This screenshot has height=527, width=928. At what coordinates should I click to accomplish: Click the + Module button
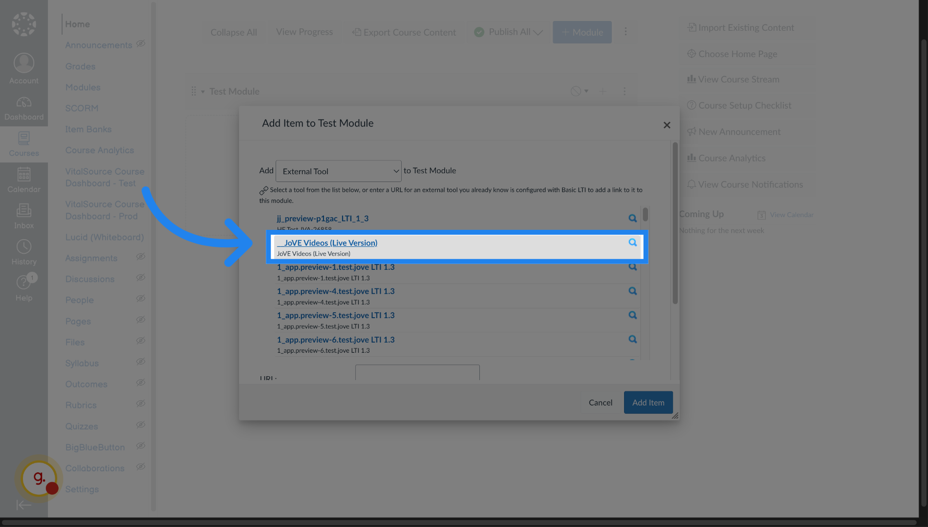(x=582, y=32)
